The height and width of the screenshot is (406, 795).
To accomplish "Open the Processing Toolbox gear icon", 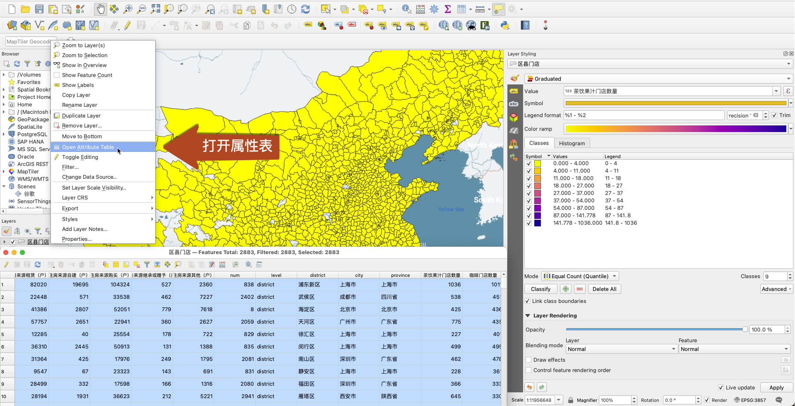I will pyautogui.click(x=434, y=9).
